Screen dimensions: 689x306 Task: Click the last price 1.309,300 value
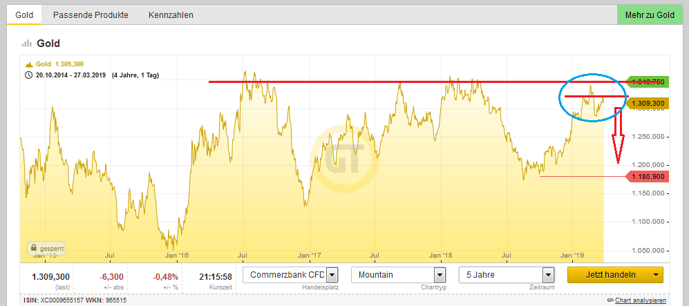click(x=50, y=276)
